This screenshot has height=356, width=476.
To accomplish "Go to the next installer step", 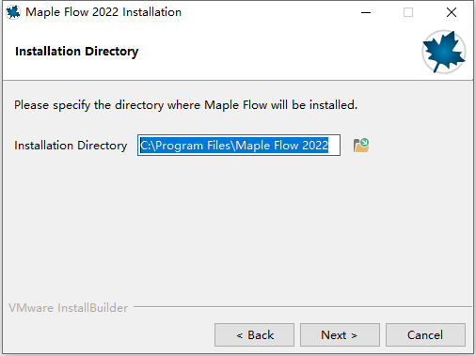I will pyautogui.click(x=340, y=335).
